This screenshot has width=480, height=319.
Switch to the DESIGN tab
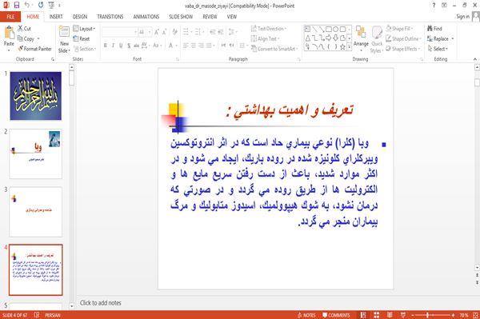(80, 17)
